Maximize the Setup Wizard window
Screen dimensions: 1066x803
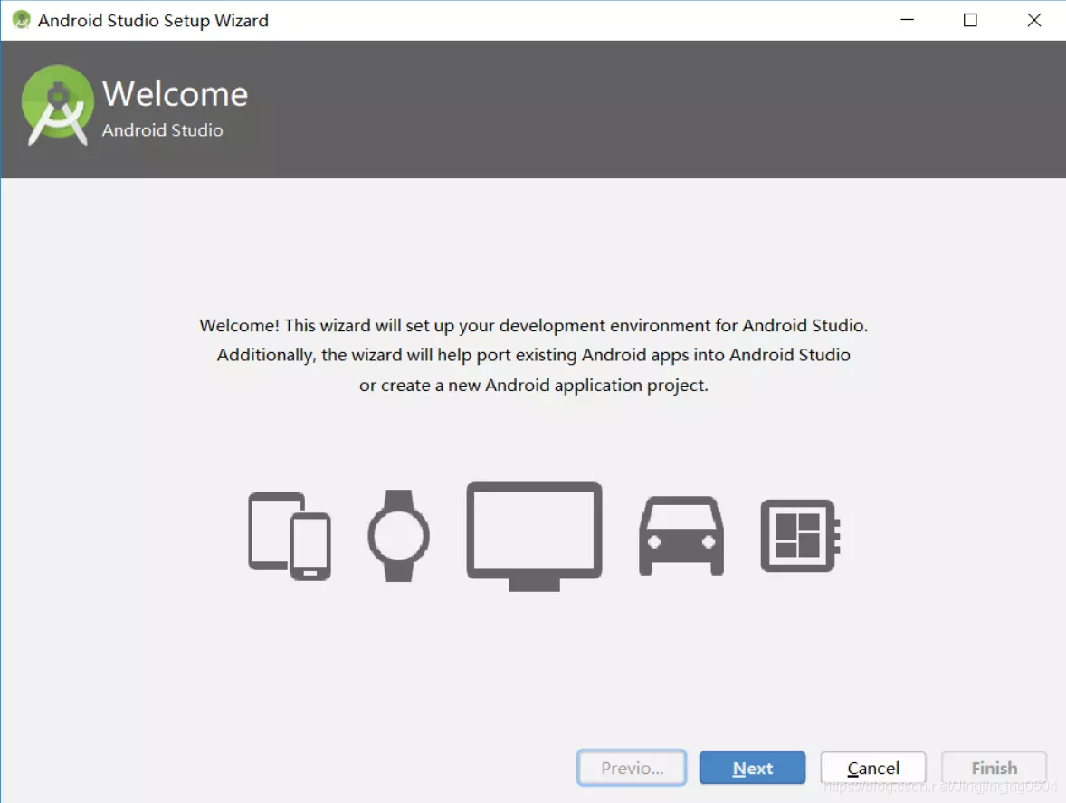click(x=970, y=20)
